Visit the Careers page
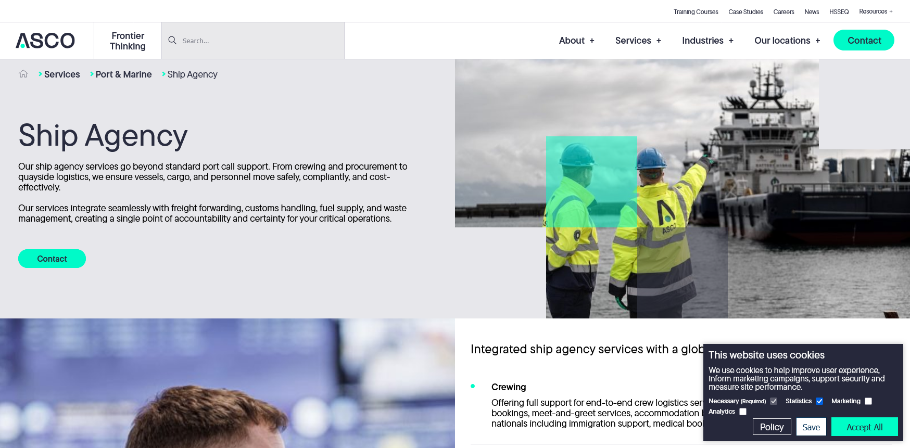This screenshot has width=910, height=448. tap(783, 12)
